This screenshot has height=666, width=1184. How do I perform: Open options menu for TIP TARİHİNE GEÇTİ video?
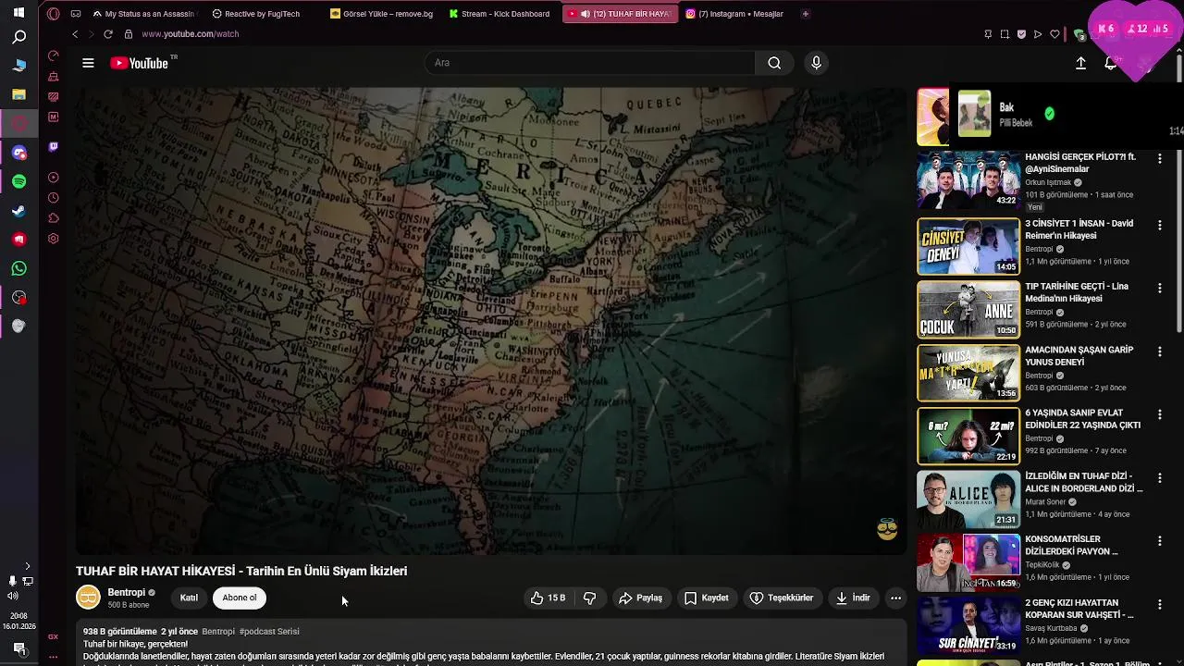pyautogui.click(x=1159, y=289)
